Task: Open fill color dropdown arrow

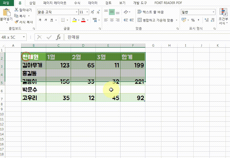Action: 79,20
